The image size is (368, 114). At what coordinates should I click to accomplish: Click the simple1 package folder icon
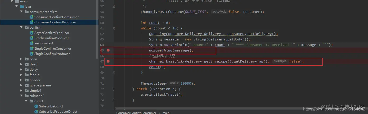pyautogui.click(x=27, y=91)
